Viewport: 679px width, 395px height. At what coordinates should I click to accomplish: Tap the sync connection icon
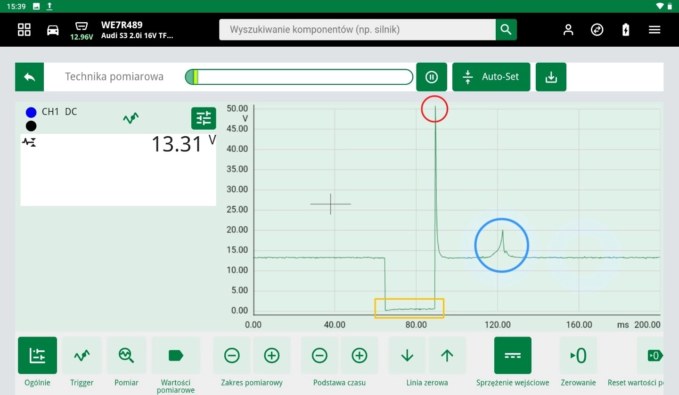pos(597,30)
